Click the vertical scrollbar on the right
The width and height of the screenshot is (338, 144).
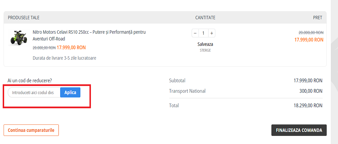point(334,67)
